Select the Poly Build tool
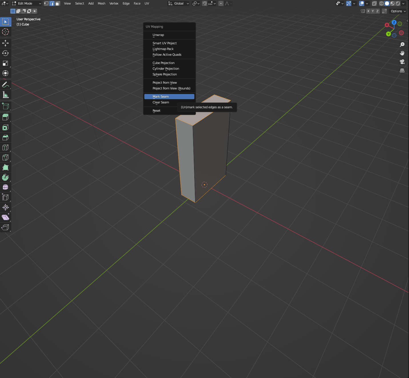The width and height of the screenshot is (409, 378). pyautogui.click(x=5, y=167)
